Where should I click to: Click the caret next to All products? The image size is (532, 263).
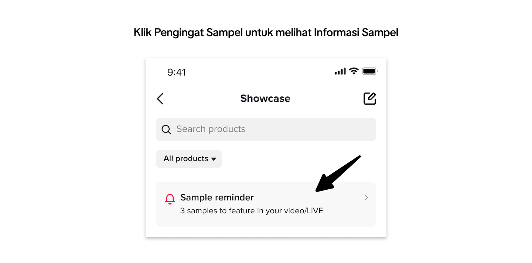tap(214, 159)
